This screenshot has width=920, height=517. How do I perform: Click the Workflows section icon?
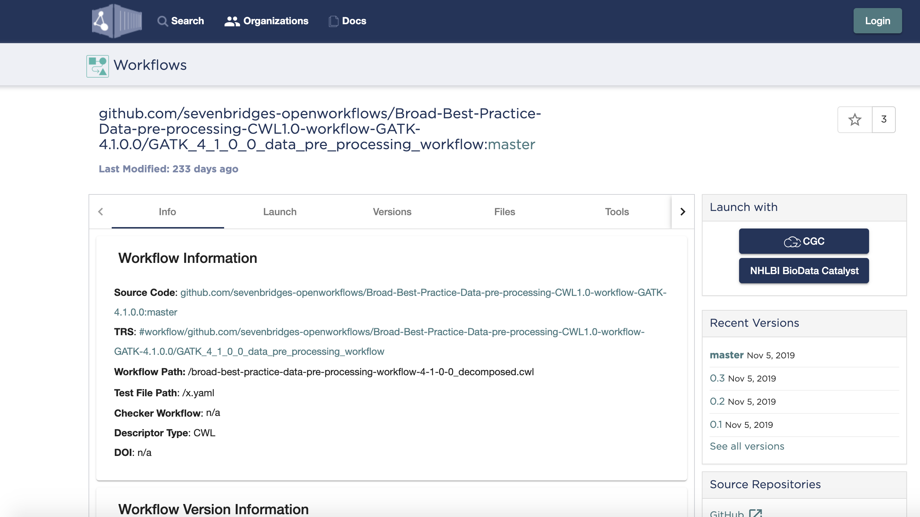coord(98,66)
